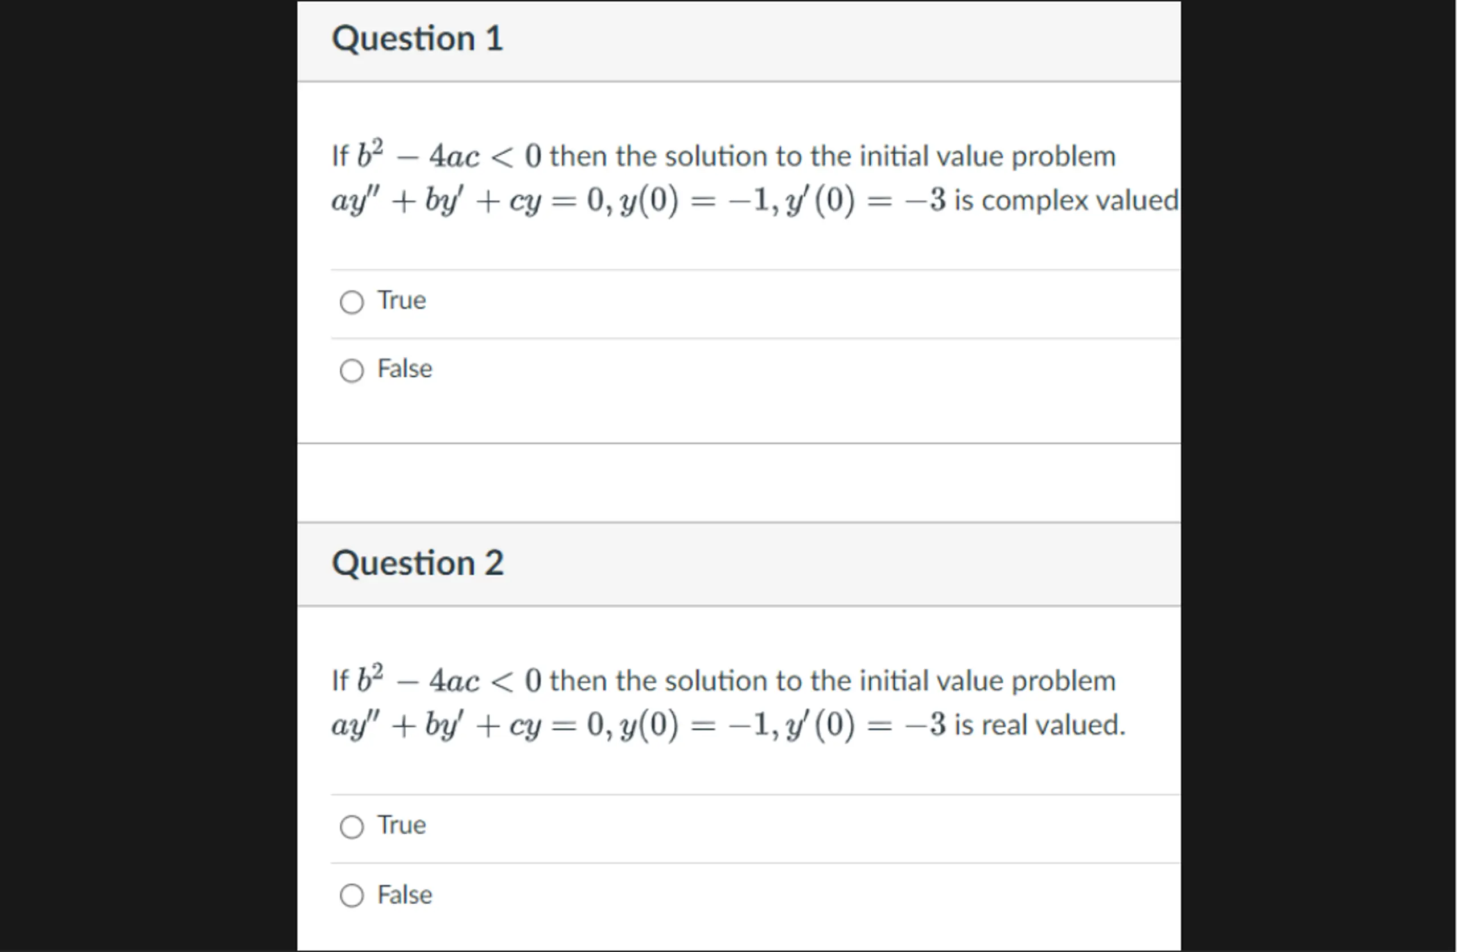Click the "is complex valued" text in Question 1
Screen dimensions: 1457x952
coord(1067,201)
